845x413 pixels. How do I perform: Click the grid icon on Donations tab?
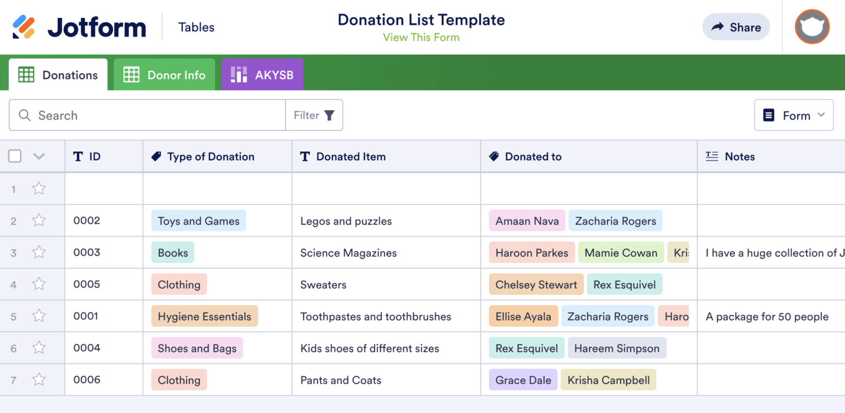tap(26, 74)
